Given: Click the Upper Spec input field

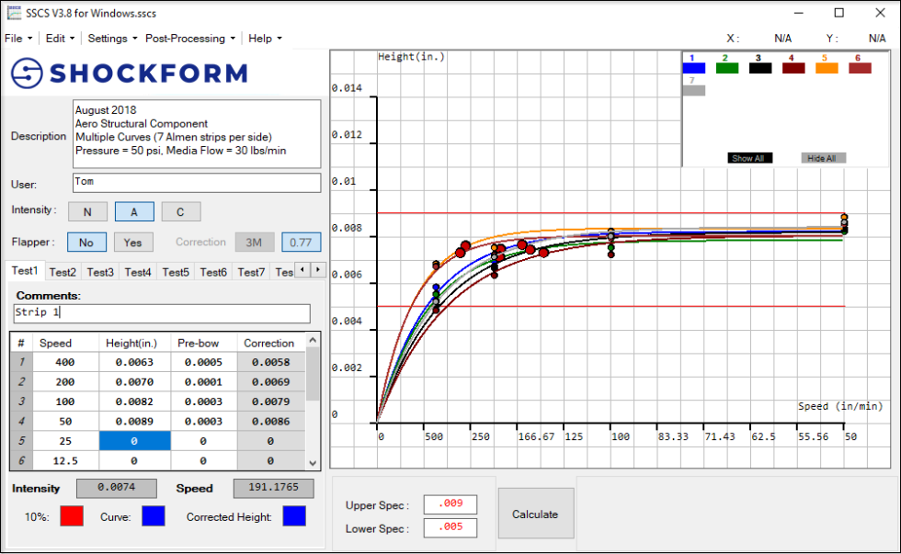Looking at the screenshot, I should click(x=450, y=503).
